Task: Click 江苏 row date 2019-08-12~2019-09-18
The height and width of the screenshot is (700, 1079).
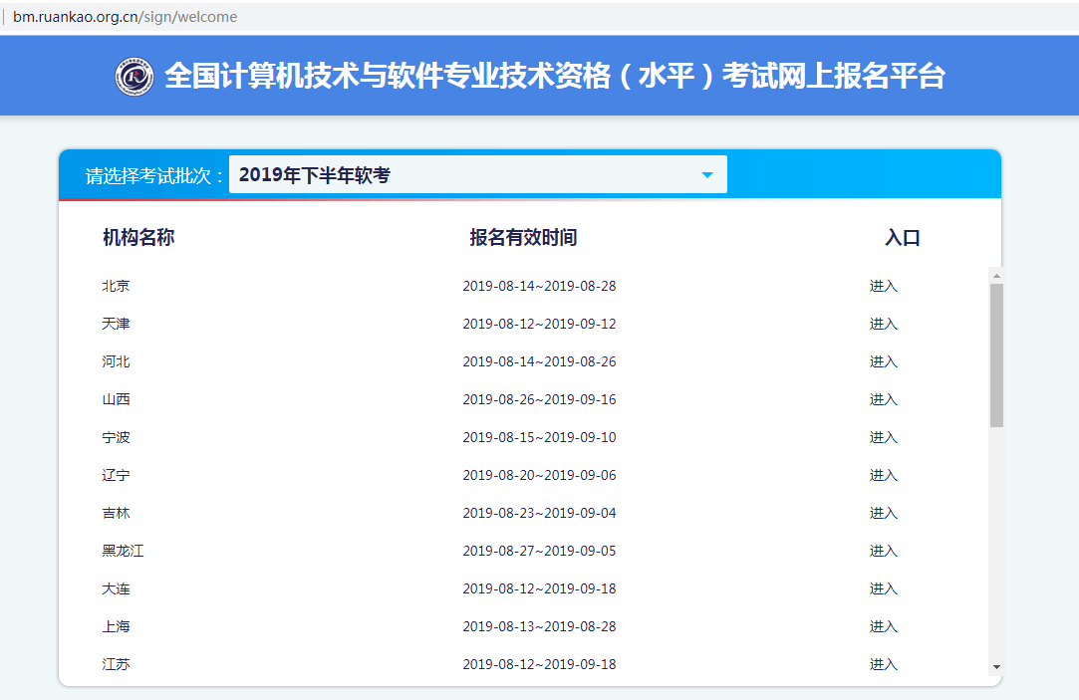Action: (539, 664)
